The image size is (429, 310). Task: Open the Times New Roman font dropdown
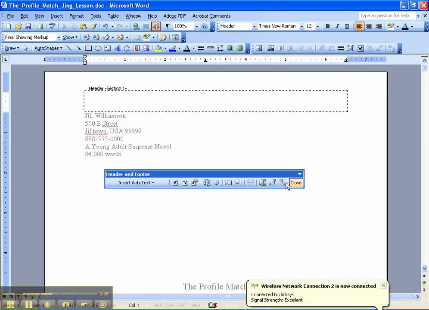[302, 26]
